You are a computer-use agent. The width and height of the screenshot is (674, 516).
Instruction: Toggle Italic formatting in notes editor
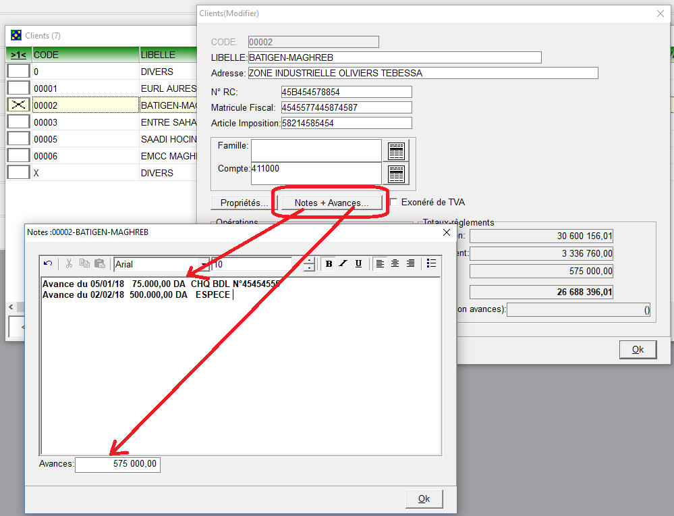click(343, 264)
